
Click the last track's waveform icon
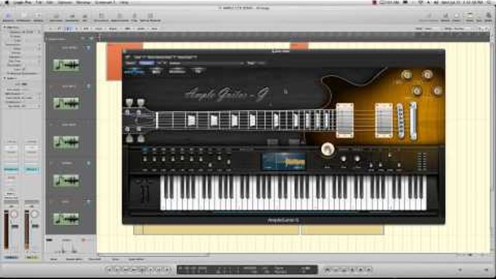click(x=67, y=218)
